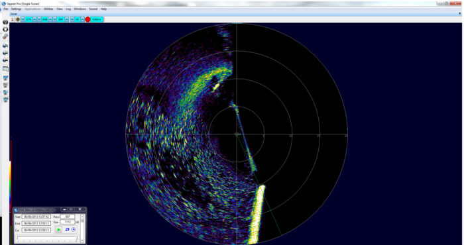
Task: Click the Start timestamp field in replay window
Action: click(36, 217)
